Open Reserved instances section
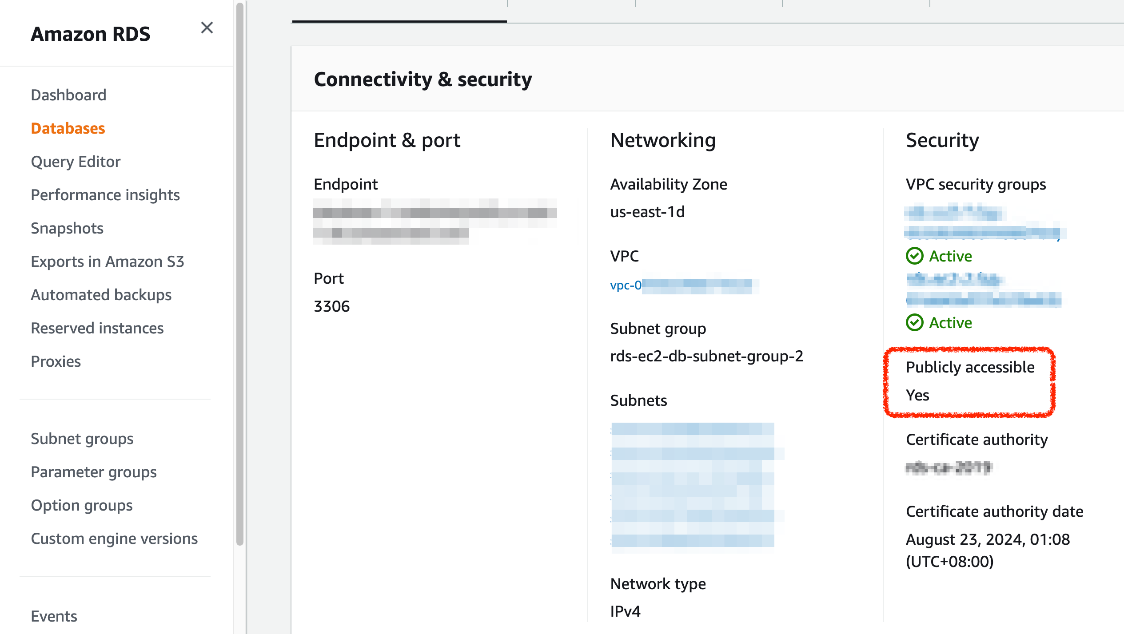Image resolution: width=1124 pixels, height=634 pixels. (96, 328)
